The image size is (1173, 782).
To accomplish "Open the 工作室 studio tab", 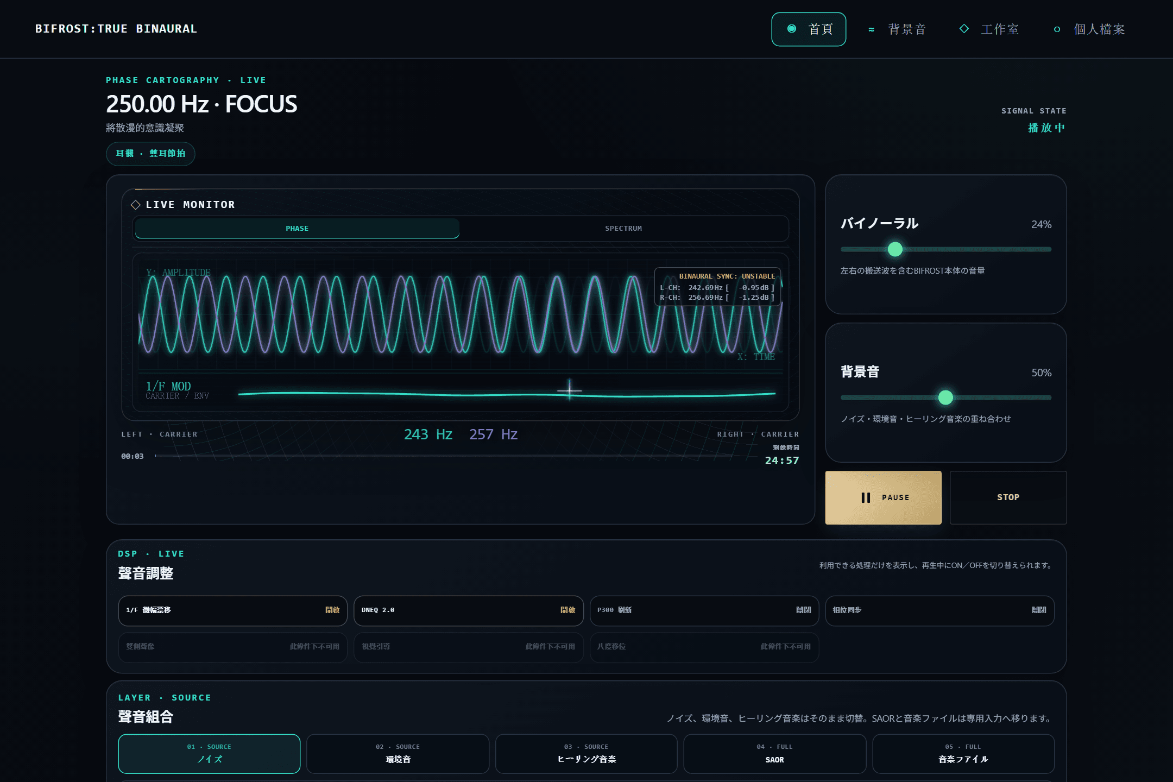I will coord(989,29).
